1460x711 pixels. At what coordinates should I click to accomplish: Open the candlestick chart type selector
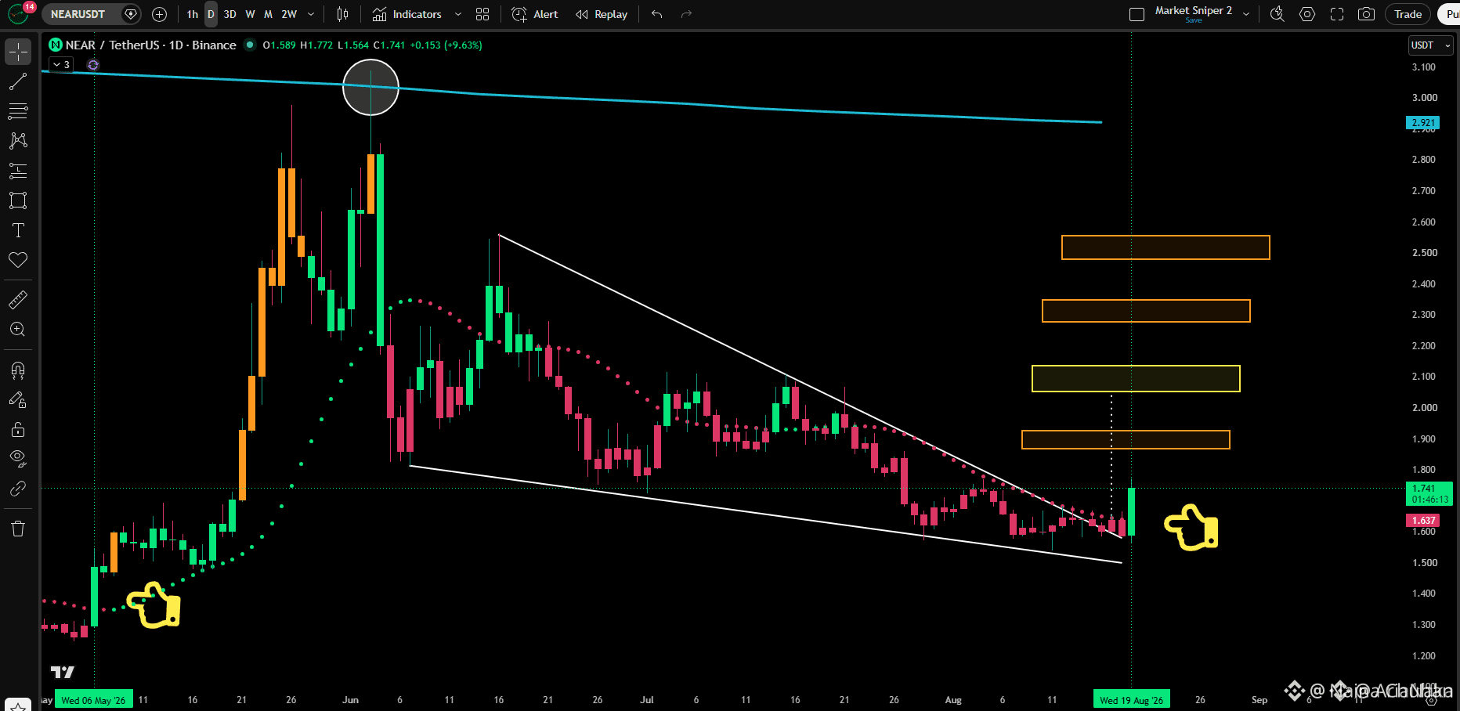click(342, 14)
